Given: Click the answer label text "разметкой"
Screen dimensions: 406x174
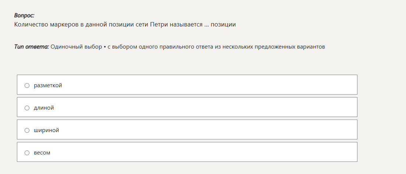Looking at the screenshot, I should (x=48, y=85).
